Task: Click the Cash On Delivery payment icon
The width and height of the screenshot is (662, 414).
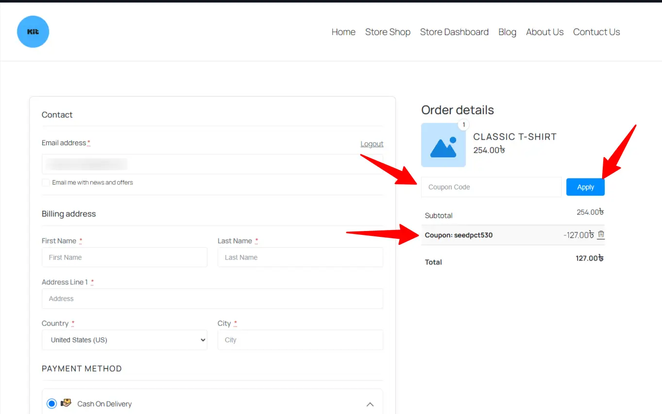Action: pyautogui.click(x=66, y=403)
